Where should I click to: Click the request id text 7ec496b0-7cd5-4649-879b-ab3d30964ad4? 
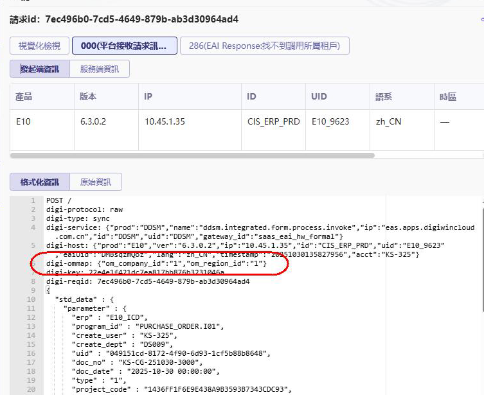click(141, 19)
